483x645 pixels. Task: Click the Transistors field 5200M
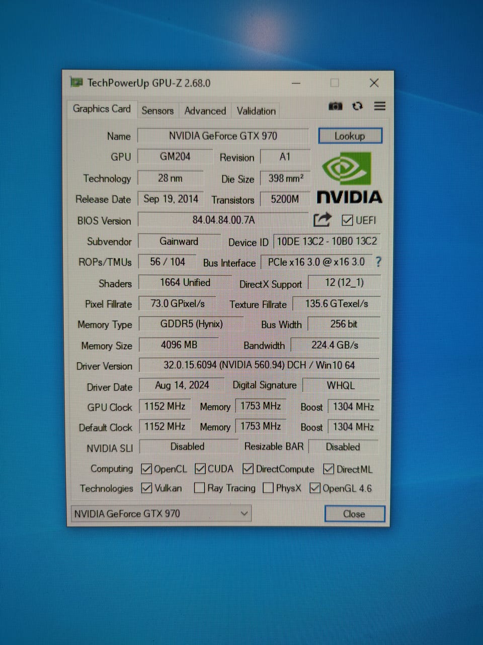tap(285, 199)
